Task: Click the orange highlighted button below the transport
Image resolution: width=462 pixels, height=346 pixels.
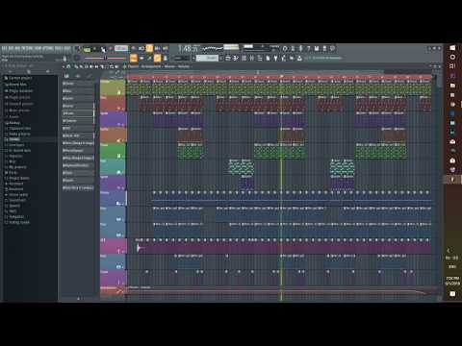Action: tap(134, 58)
